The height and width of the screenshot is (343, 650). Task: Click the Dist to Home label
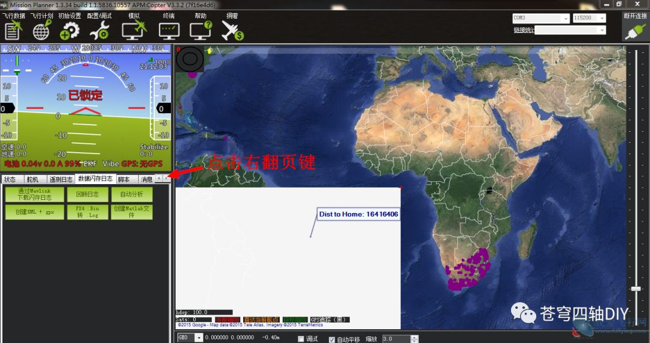(x=358, y=214)
